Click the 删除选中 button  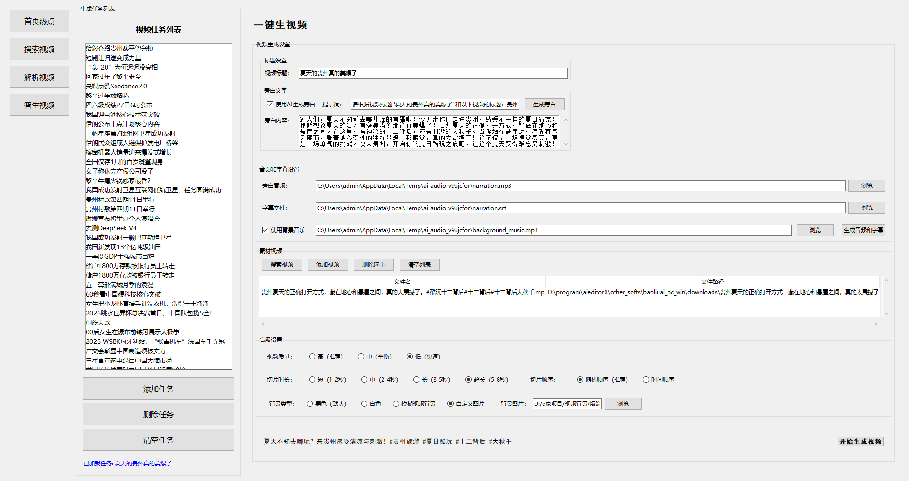pyautogui.click(x=374, y=265)
